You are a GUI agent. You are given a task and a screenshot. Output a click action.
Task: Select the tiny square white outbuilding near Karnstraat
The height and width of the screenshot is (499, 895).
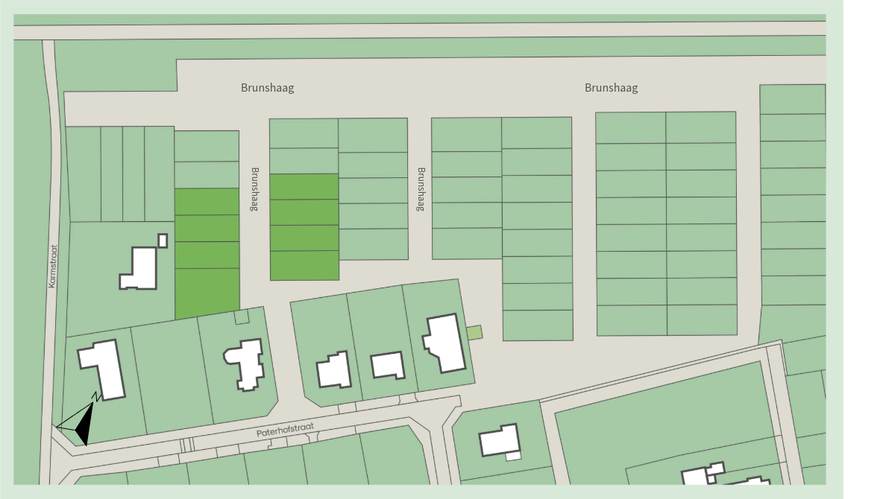pos(163,241)
